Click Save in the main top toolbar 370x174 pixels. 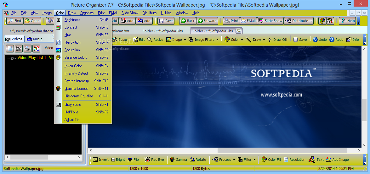tap(166, 21)
